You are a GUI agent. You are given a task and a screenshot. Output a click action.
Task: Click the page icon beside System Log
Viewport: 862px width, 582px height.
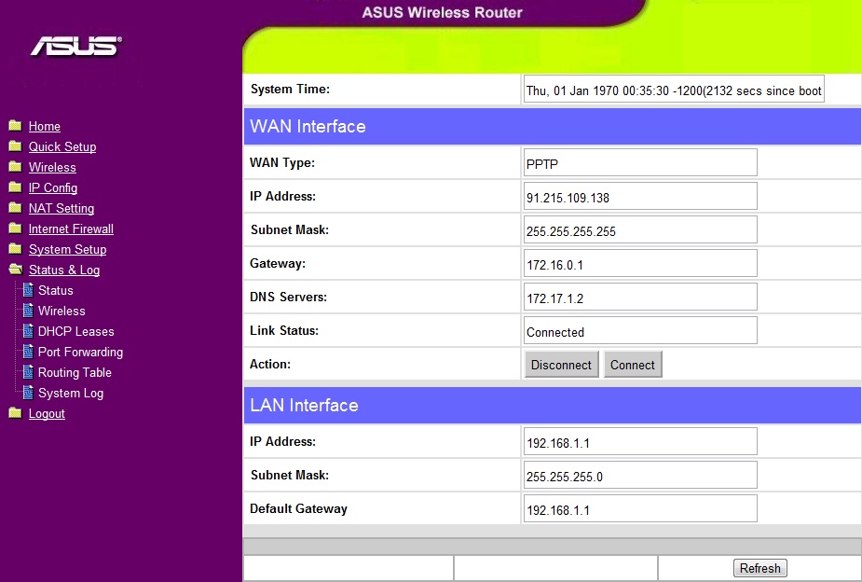[28, 393]
